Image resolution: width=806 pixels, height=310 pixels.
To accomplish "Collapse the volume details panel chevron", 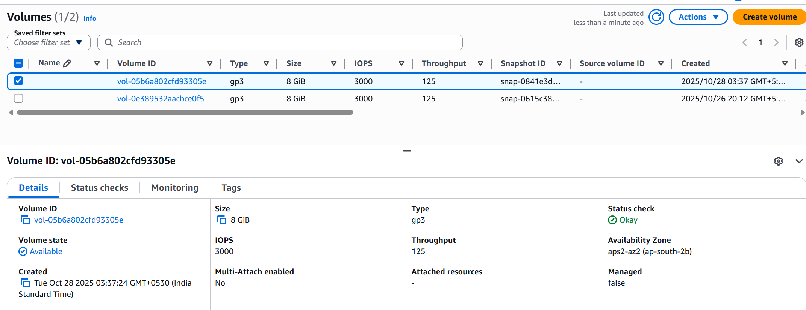I will (x=799, y=161).
